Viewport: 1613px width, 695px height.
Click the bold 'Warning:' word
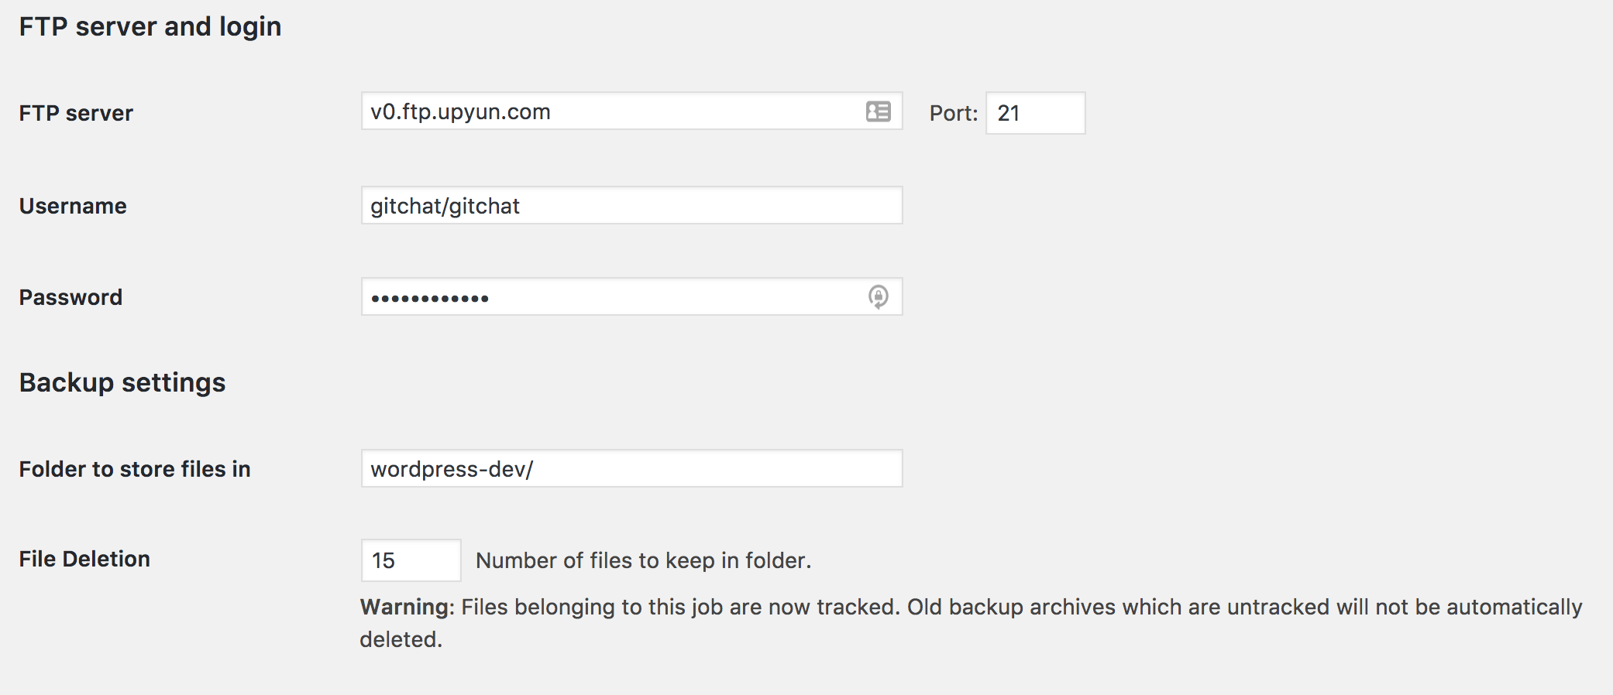[407, 607]
